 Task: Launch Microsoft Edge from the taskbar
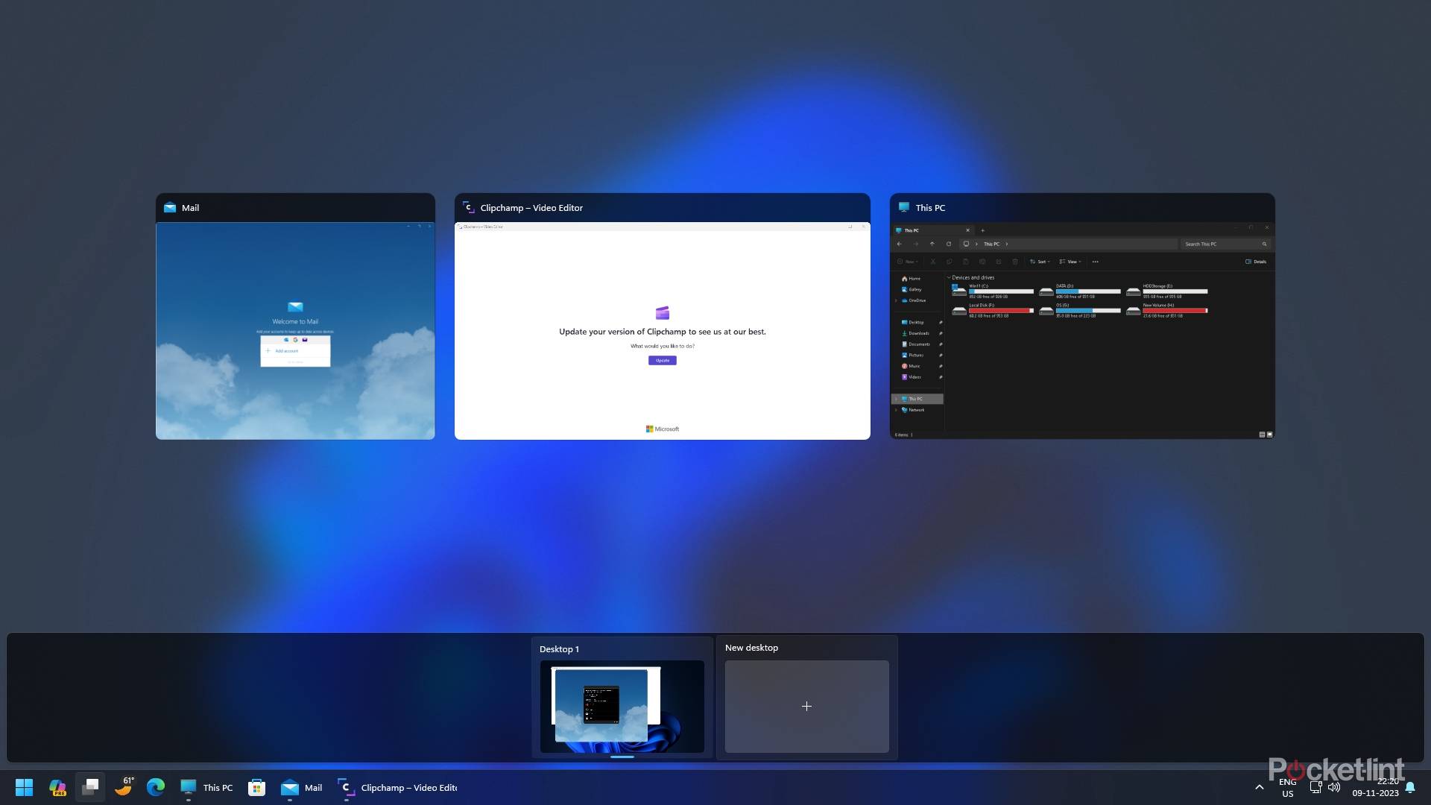point(156,787)
